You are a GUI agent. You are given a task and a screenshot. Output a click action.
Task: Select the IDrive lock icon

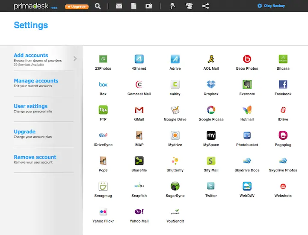click(283, 110)
